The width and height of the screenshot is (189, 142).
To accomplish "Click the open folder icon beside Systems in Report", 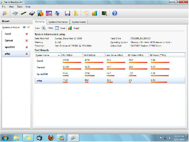I will click(28, 27).
